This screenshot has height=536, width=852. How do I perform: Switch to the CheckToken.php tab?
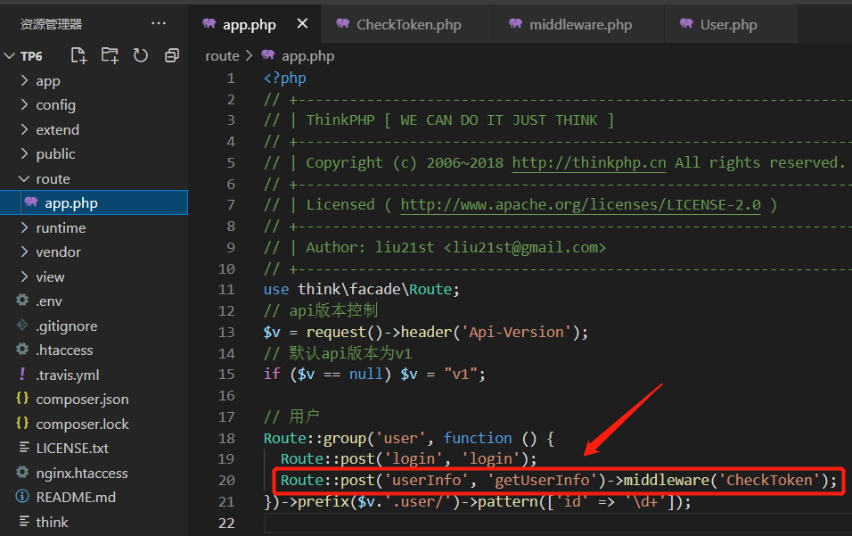click(x=408, y=24)
